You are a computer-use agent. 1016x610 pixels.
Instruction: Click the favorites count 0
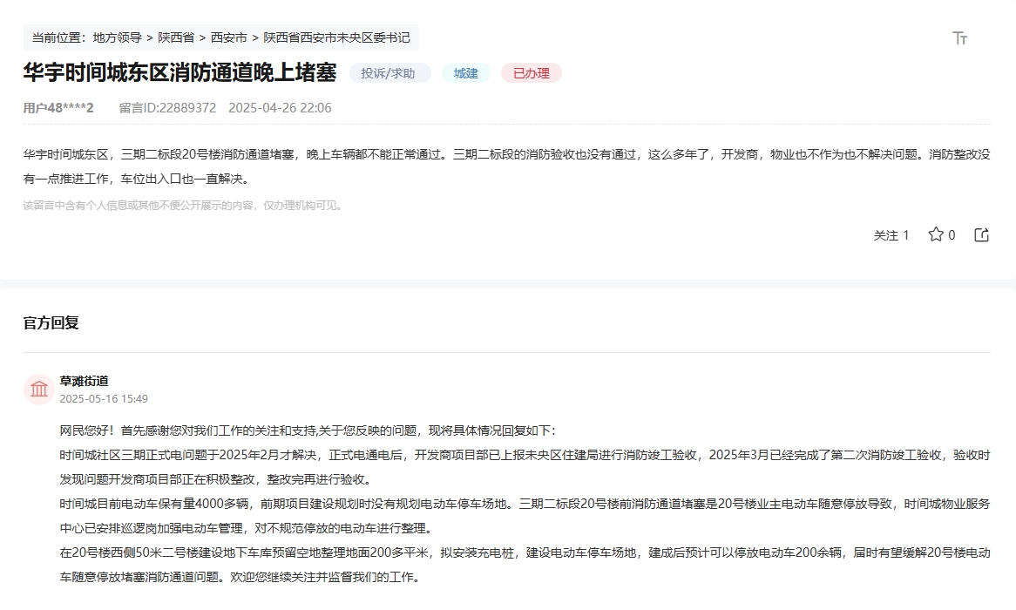point(952,235)
